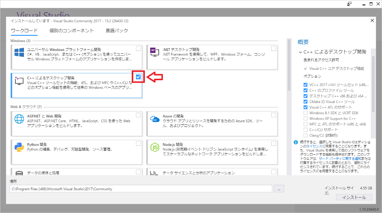Check the Azure development workload

point(273,115)
